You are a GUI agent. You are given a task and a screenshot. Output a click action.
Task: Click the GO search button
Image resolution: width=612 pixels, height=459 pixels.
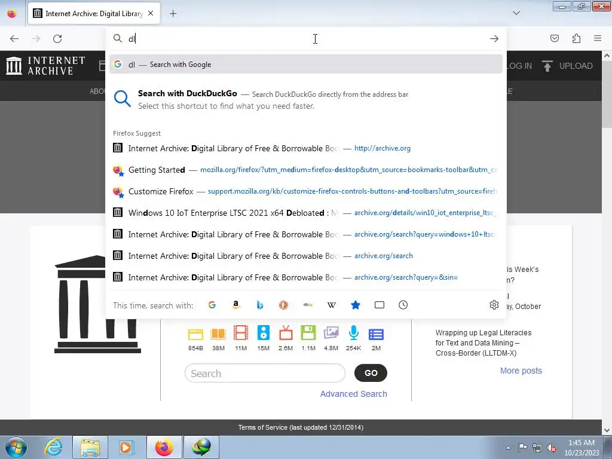tap(371, 373)
